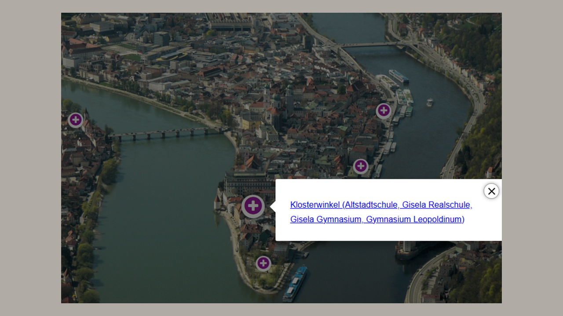The height and width of the screenshot is (316, 563).
Task: Click the 'Gisela Realschule' text in the link
Action: coord(437,205)
